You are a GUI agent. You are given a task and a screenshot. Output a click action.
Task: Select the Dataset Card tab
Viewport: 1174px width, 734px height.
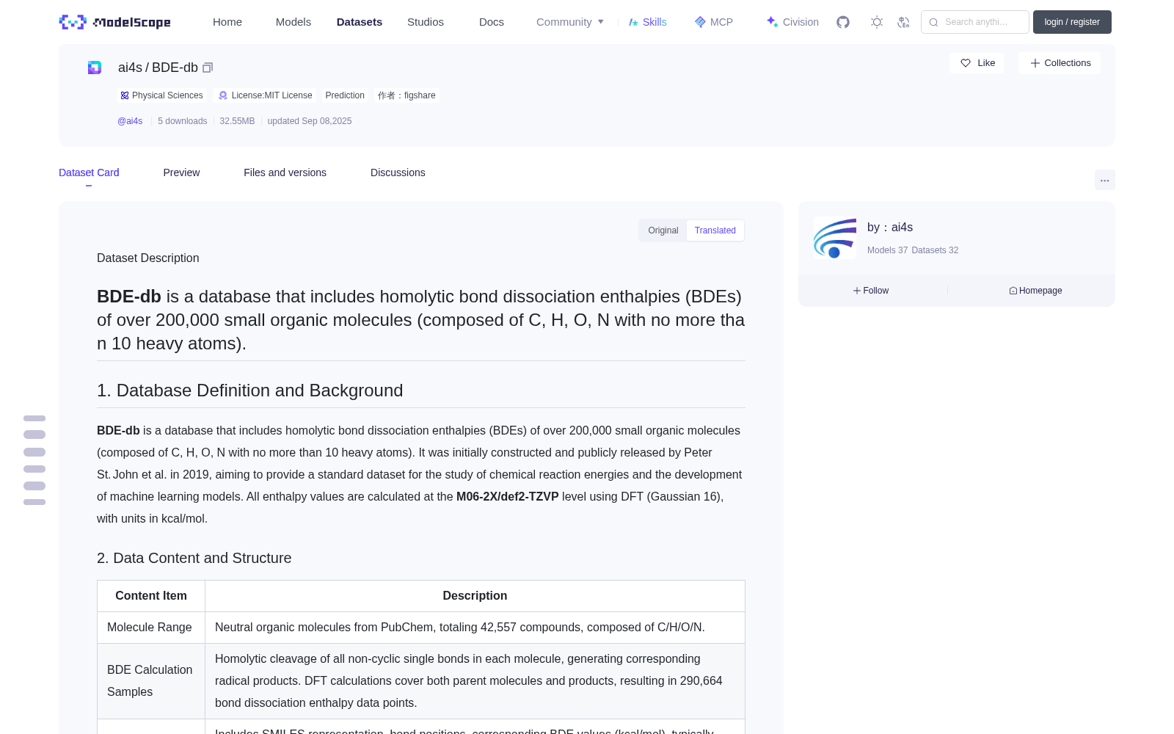[89, 172]
